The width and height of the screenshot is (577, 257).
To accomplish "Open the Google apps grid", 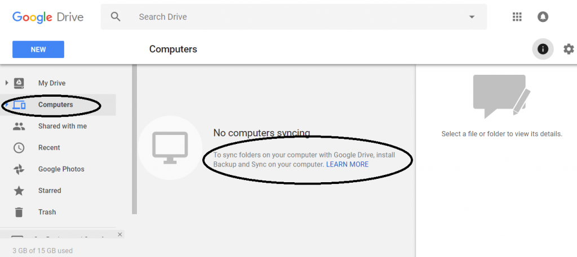I will [x=517, y=17].
